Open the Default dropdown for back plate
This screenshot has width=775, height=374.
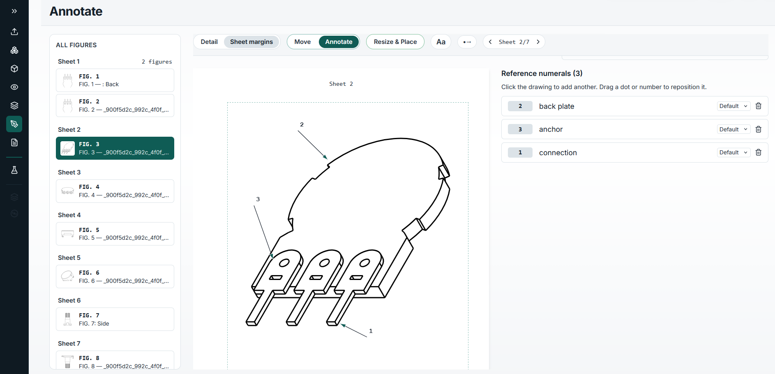(x=733, y=106)
